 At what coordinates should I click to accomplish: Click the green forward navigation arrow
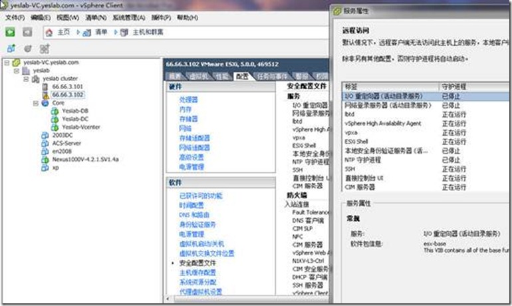(10, 32)
